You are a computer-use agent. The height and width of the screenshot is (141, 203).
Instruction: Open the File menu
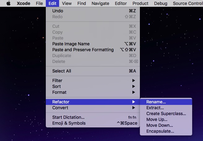(x=39, y=3)
